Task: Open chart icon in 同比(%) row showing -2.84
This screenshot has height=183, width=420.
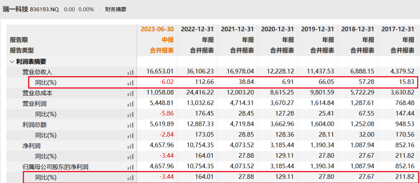Action: (130, 136)
